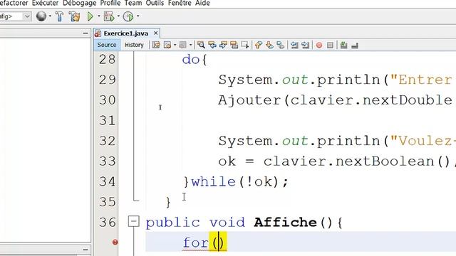456x256 pixels.
Task: Open dropdown arrow beside Profile Project
Action: click(x=138, y=16)
